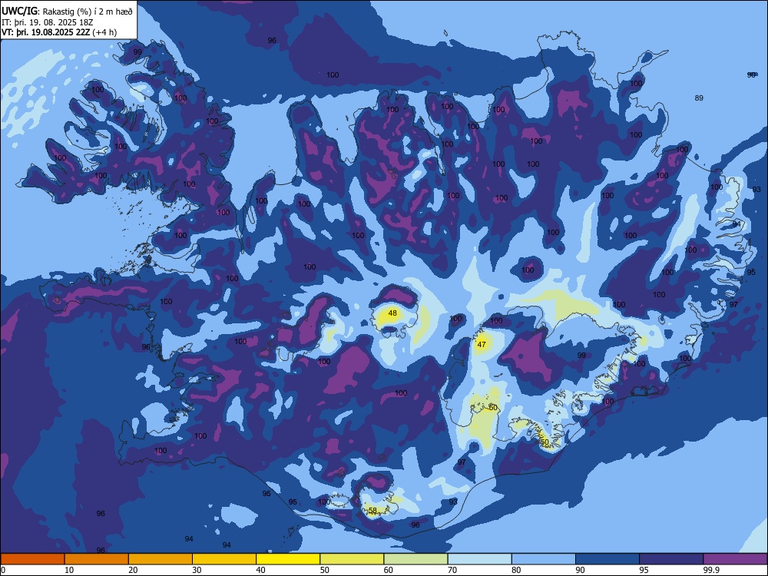Viewport: 768px width, 576px height.
Task: Click the medium blue 90–95 legend swatch
Action: point(607,559)
